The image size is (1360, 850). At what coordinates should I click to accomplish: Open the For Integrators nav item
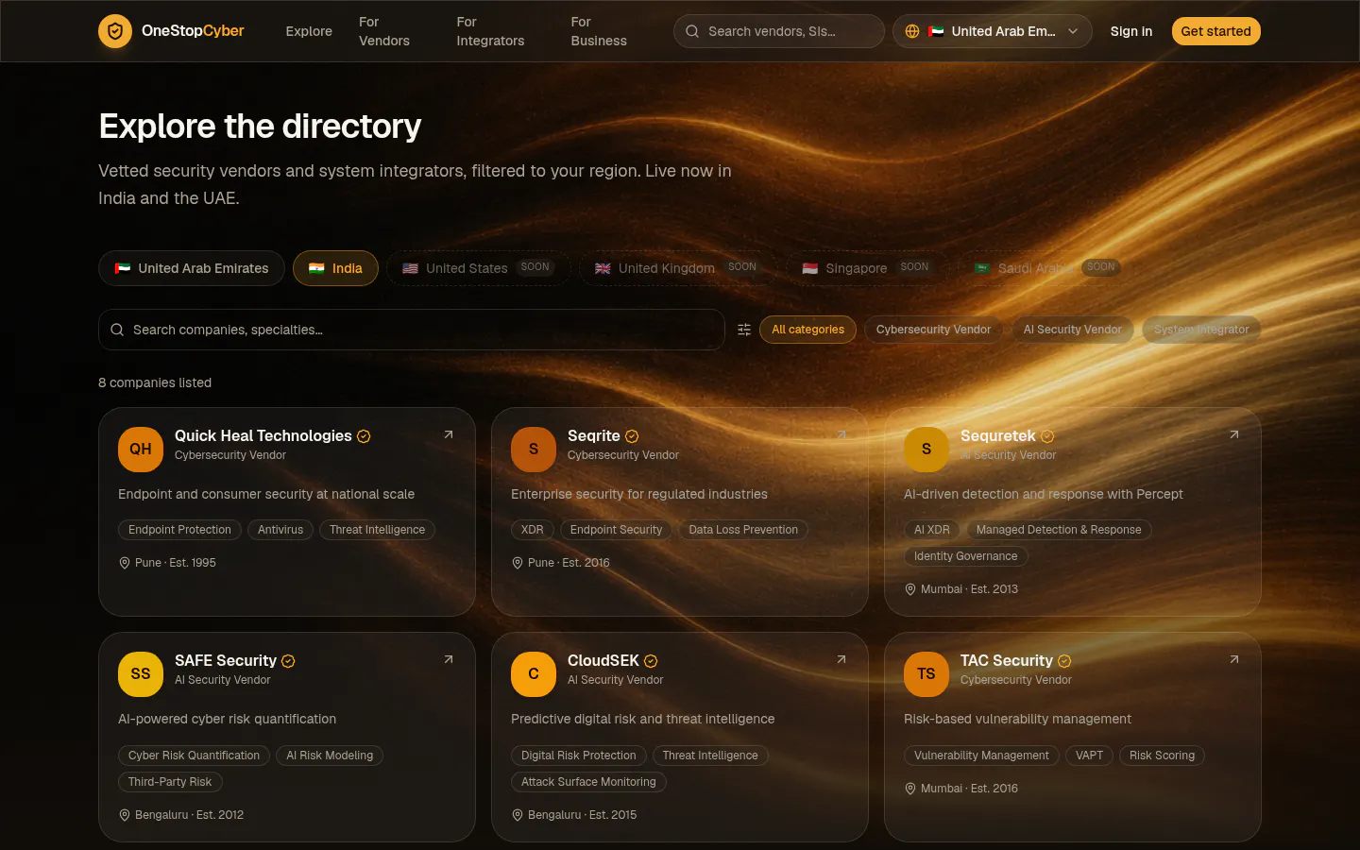click(490, 31)
